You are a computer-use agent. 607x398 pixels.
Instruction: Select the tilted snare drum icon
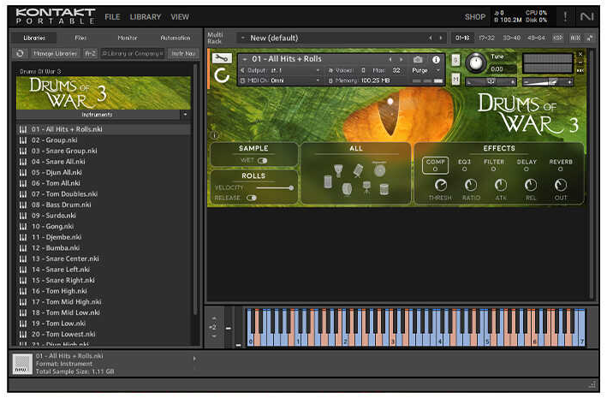click(x=358, y=170)
